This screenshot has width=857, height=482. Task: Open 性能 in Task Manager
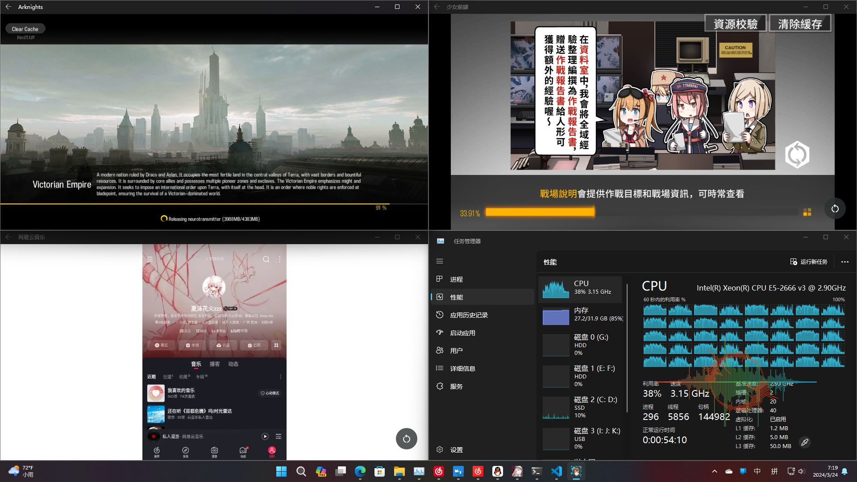click(x=483, y=297)
